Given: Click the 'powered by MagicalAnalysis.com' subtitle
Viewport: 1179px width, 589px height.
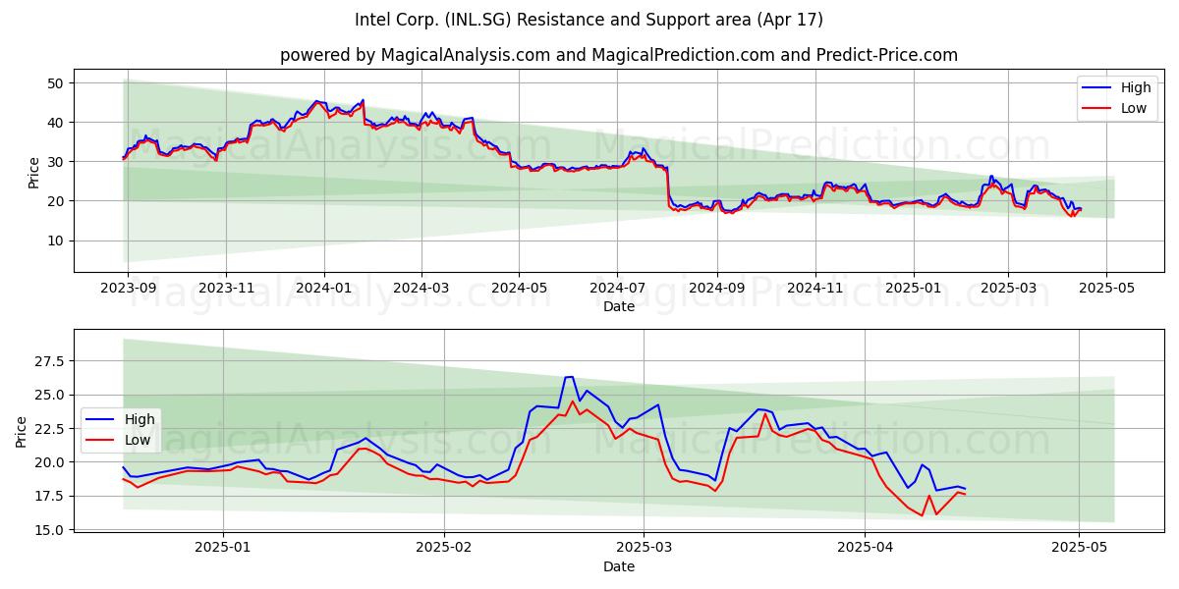Looking at the screenshot, I should click(x=619, y=55).
